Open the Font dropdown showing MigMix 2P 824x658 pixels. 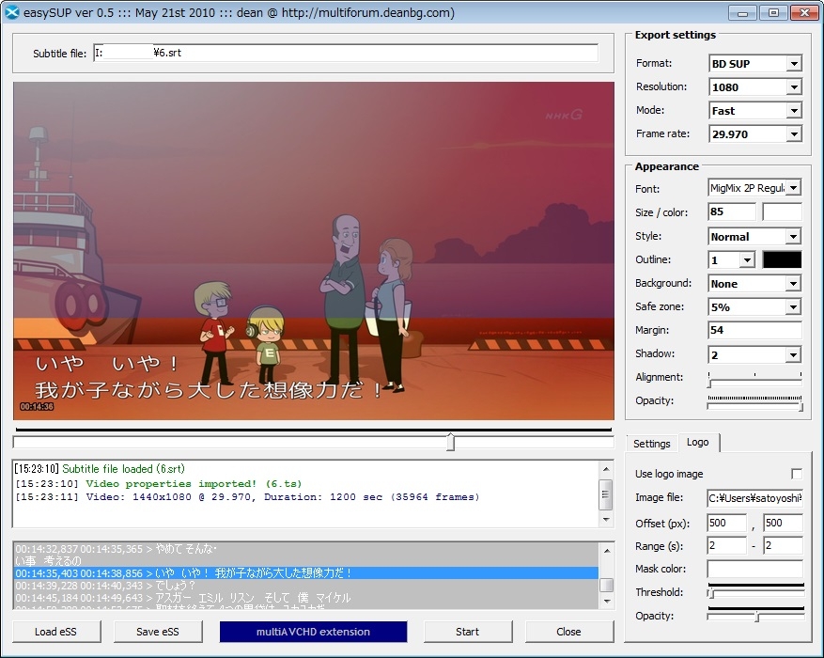click(x=754, y=188)
